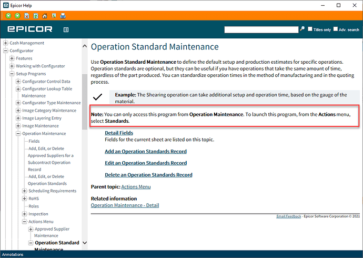Click the tree pane scroll up arrow

click(x=85, y=46)
